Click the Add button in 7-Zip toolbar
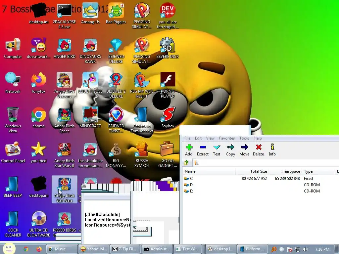The image size is (339, 254). [x=189, y=150]
